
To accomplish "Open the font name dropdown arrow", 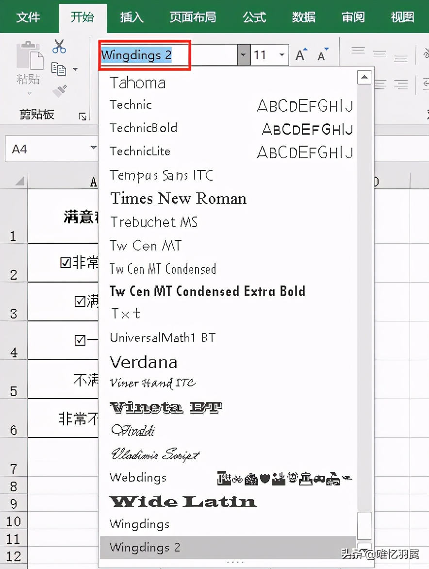I will [243, 55].
